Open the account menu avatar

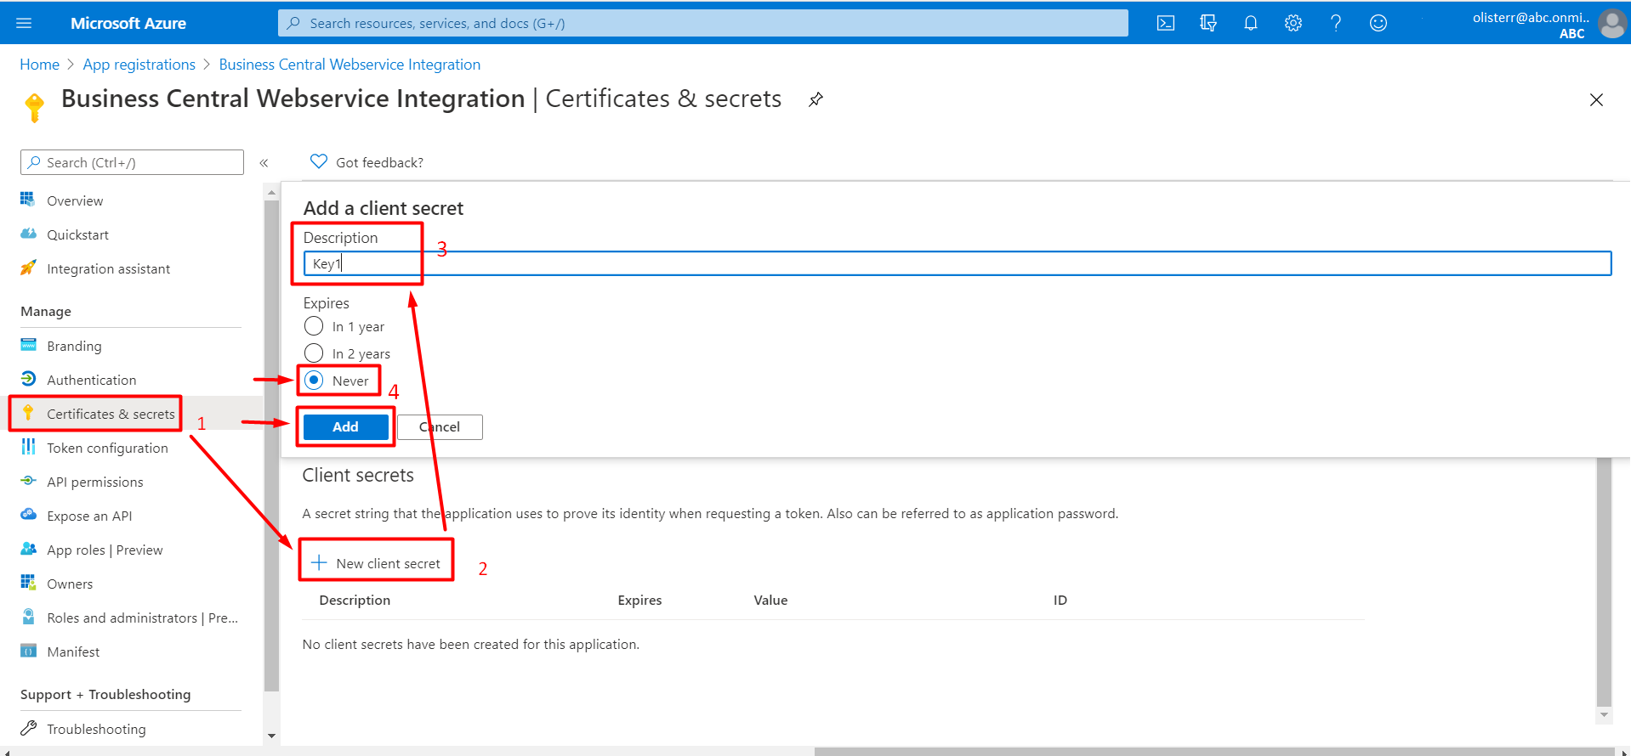[x=1612, y=23]
